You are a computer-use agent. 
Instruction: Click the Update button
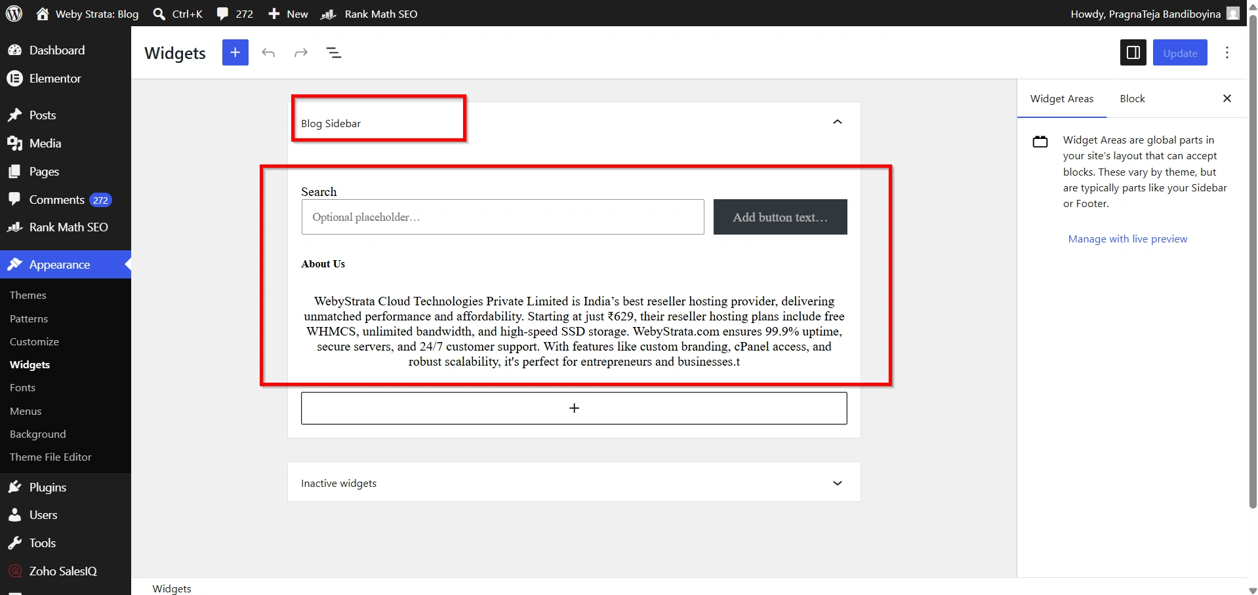tap(1180, 53)
